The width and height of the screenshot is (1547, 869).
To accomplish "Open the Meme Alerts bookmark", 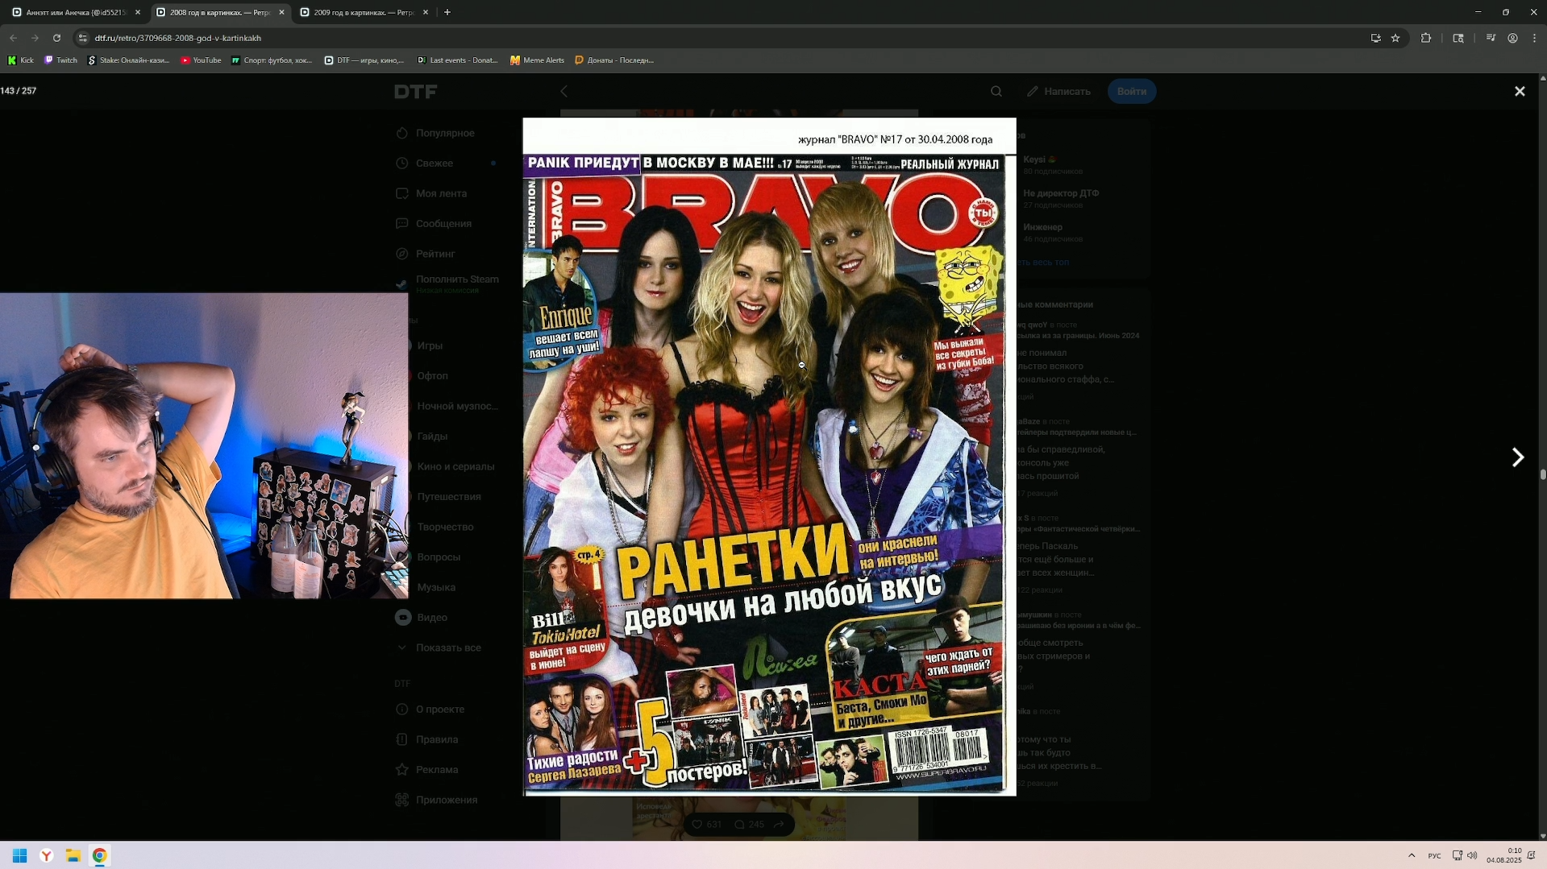I will pos(538,60).
